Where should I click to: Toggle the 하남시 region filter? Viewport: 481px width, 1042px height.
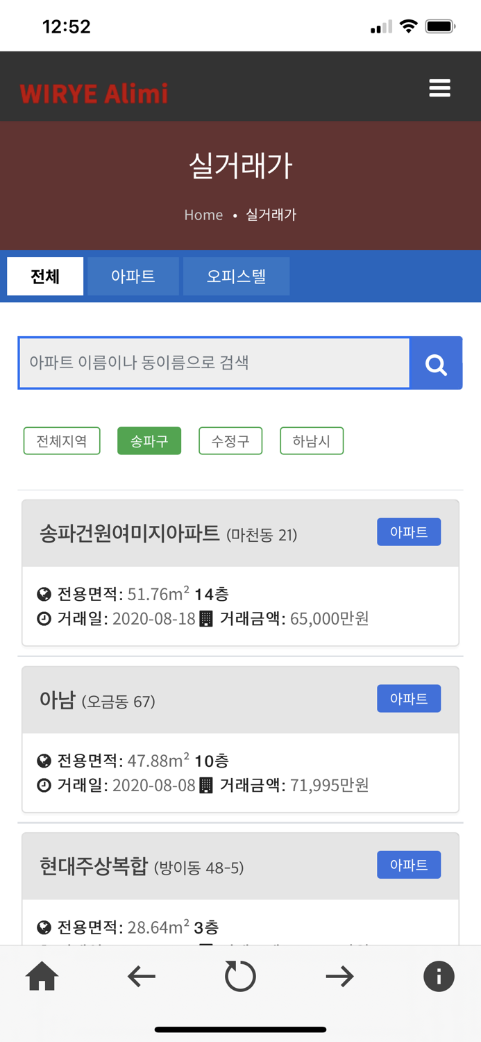coord(312,440)
